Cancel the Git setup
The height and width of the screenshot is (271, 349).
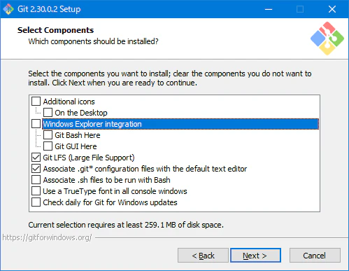pos(315,256)
